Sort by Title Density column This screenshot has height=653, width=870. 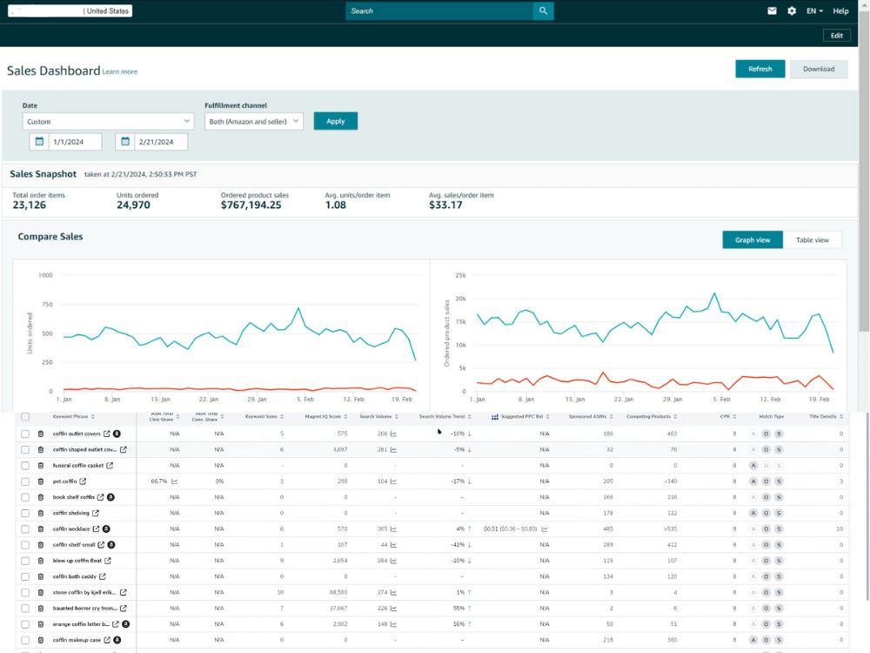click(x=826, y=416)
